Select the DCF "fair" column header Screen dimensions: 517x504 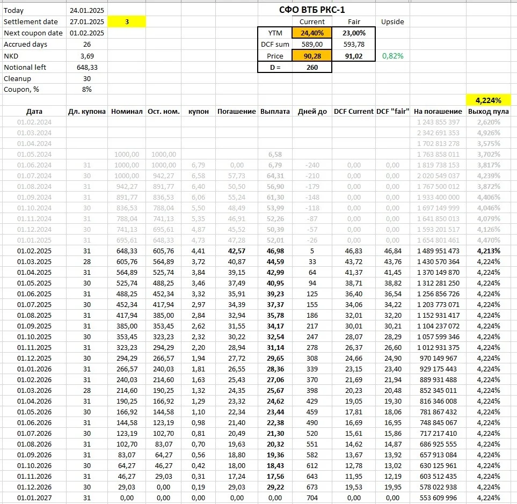tap(392, 112)
